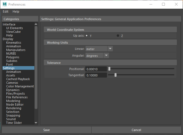The height and width of the screenshot is (135, 183).
Task: Maximize the Preferences window
Action: [x=163, y=4]
